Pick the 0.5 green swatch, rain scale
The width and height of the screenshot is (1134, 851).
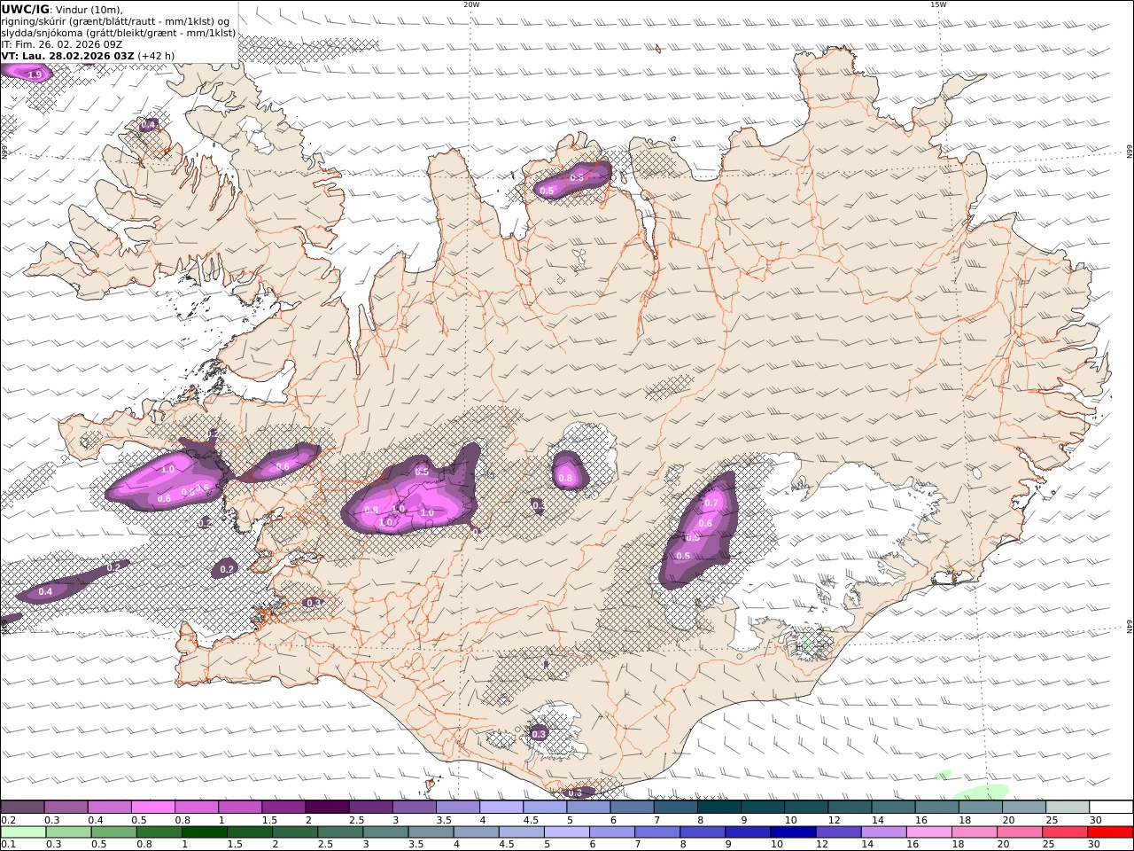click(x=113, y=831)
